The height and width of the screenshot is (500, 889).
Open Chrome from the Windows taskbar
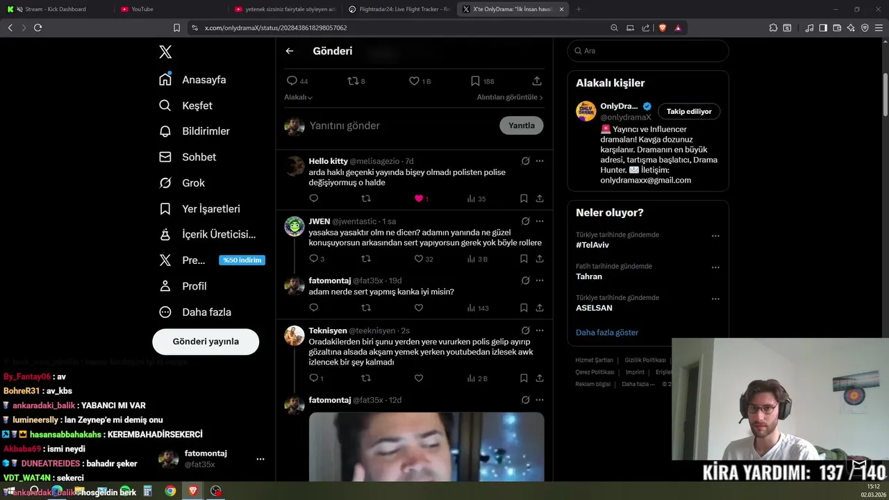(170, 491)
